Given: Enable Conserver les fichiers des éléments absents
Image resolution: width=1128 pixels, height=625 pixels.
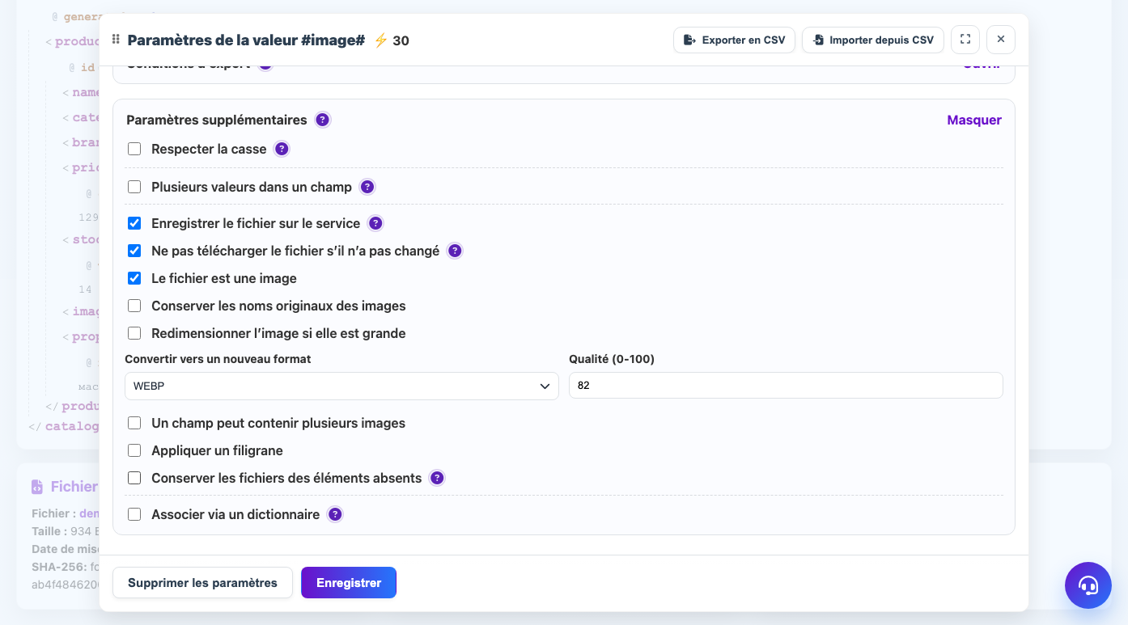Looking at the screenshot, I should (134, 478).
